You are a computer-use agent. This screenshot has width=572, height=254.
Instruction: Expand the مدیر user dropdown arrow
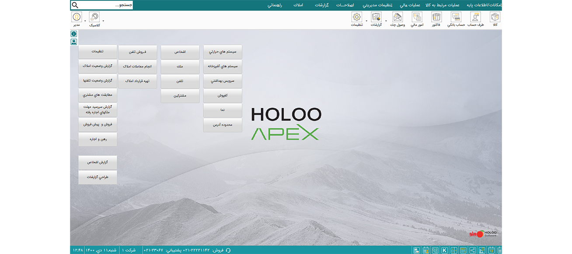[85, 21]
